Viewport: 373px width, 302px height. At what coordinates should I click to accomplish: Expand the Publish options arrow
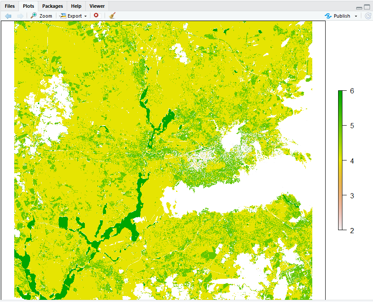(x=356, y=16)
